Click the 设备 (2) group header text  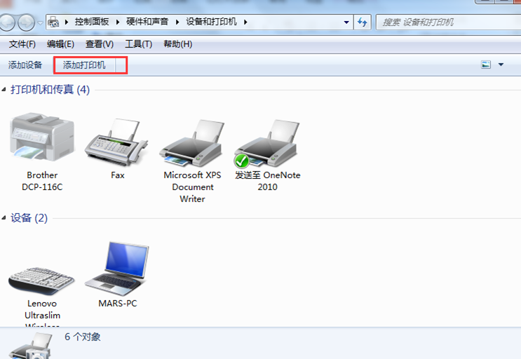(x=29, y=218)
